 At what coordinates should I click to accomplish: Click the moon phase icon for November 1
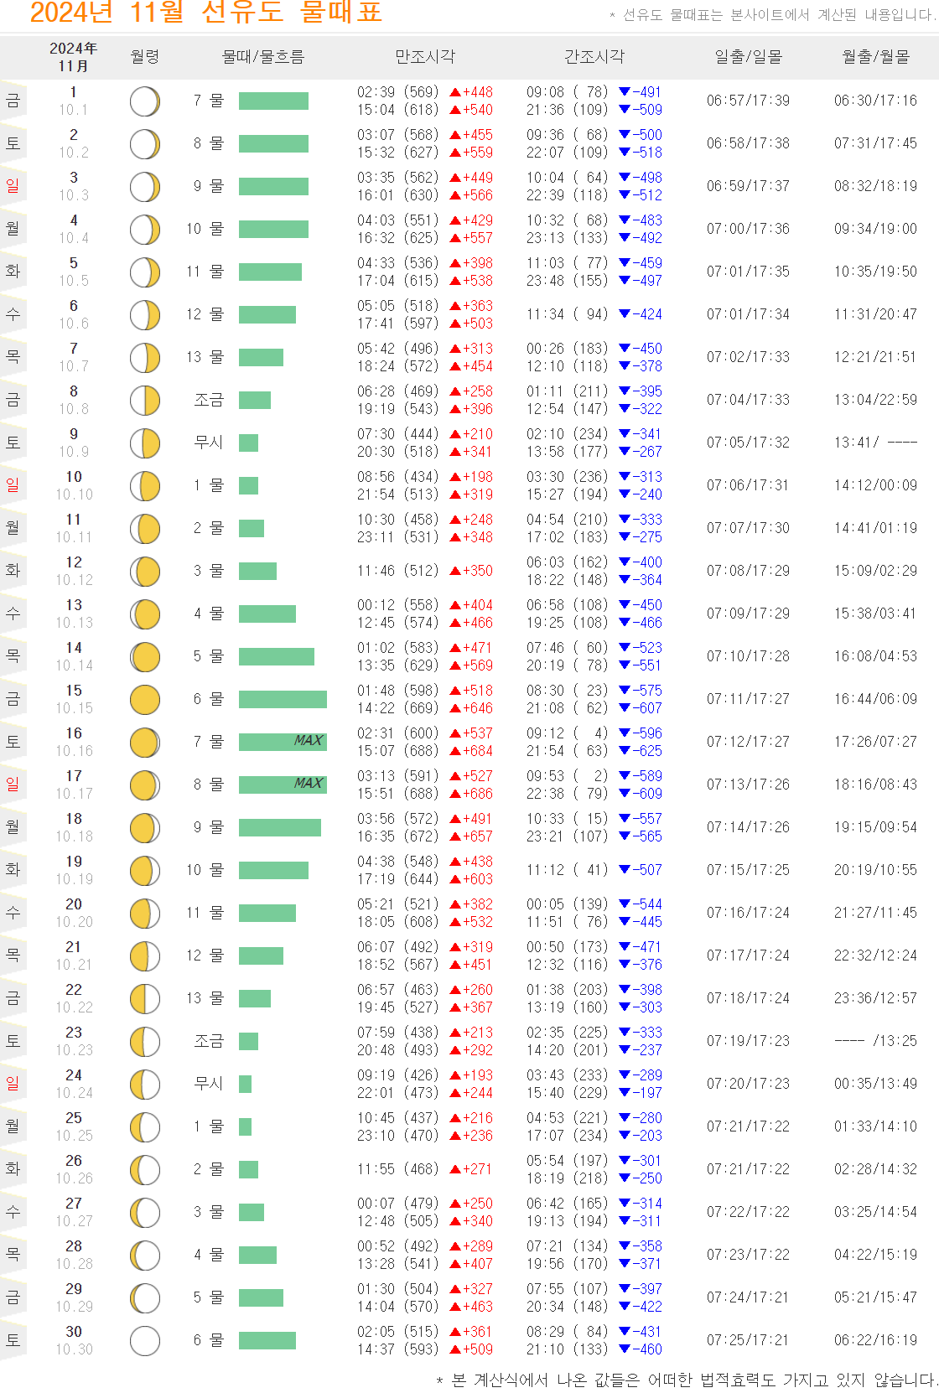click(145, 101)
